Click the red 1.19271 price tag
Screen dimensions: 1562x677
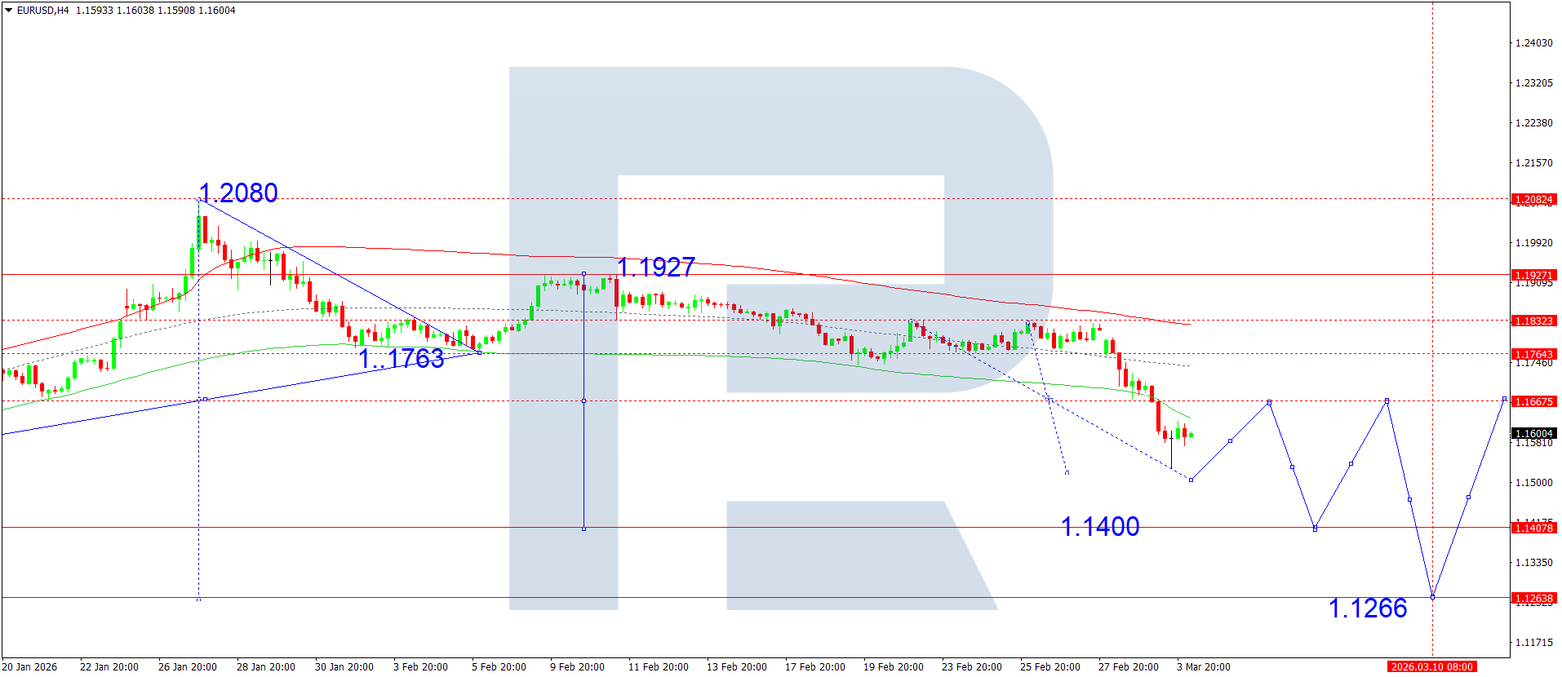pos(1533,276)
